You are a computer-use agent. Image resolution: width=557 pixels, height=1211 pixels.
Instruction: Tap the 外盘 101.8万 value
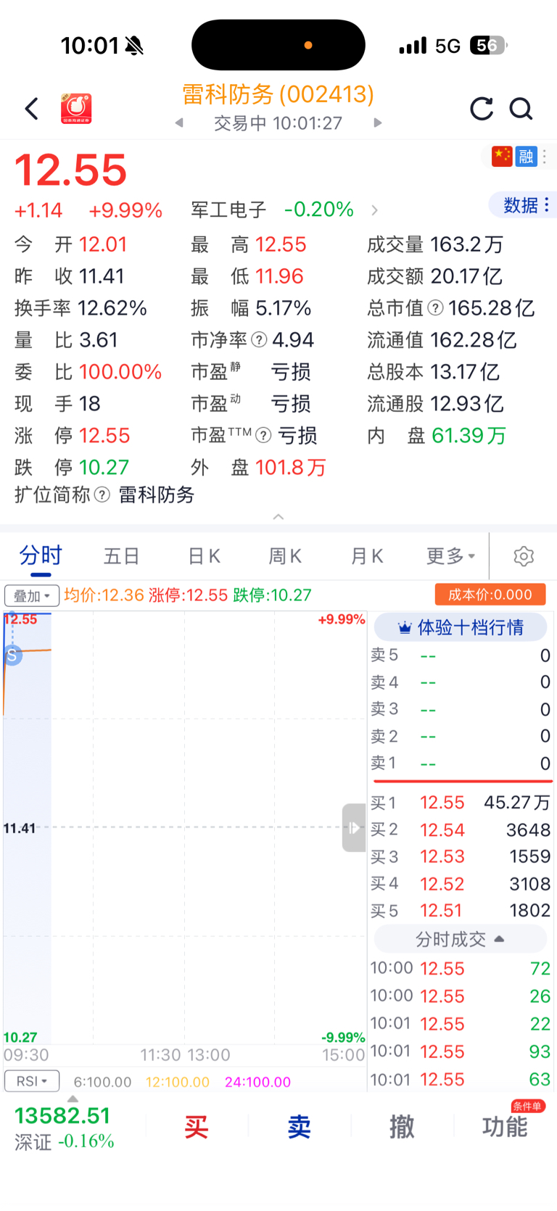tap(290, 468)
